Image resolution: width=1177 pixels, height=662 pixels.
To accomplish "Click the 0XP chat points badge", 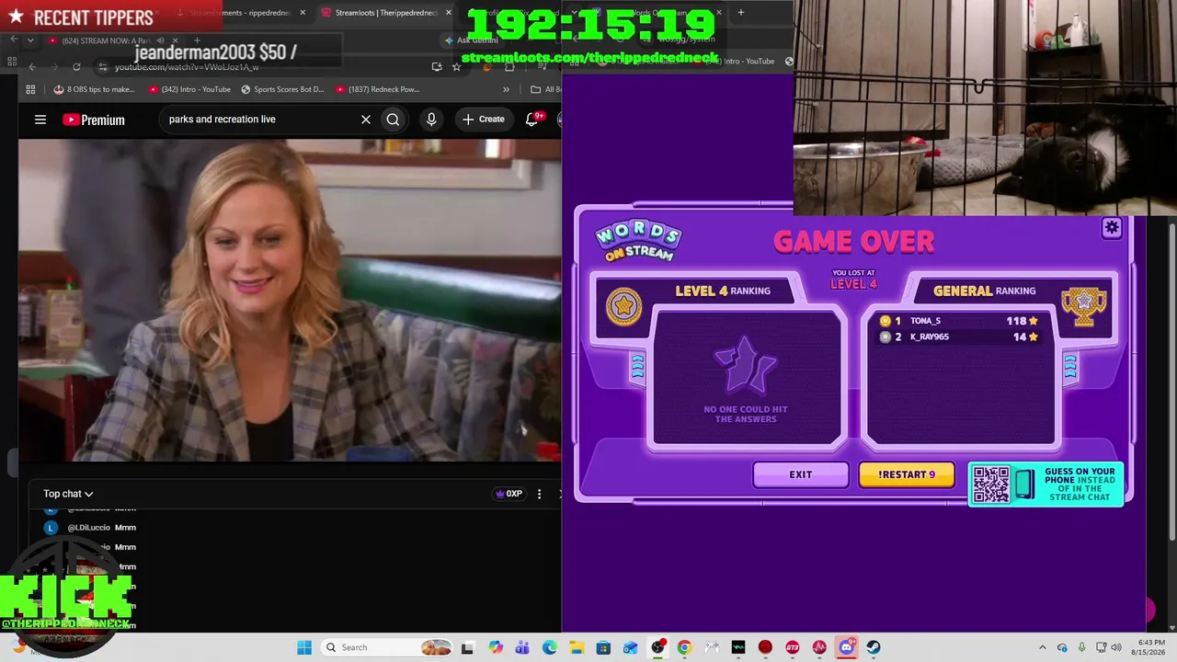I will click(x=509, y=494).
